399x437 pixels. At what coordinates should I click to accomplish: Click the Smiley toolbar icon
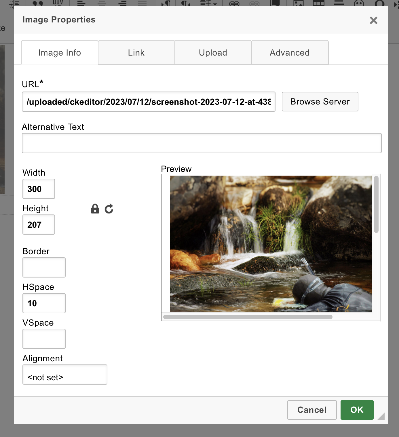click(359, 3)
